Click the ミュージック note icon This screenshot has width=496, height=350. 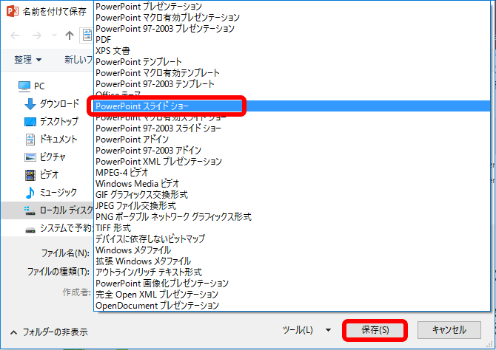30,193
